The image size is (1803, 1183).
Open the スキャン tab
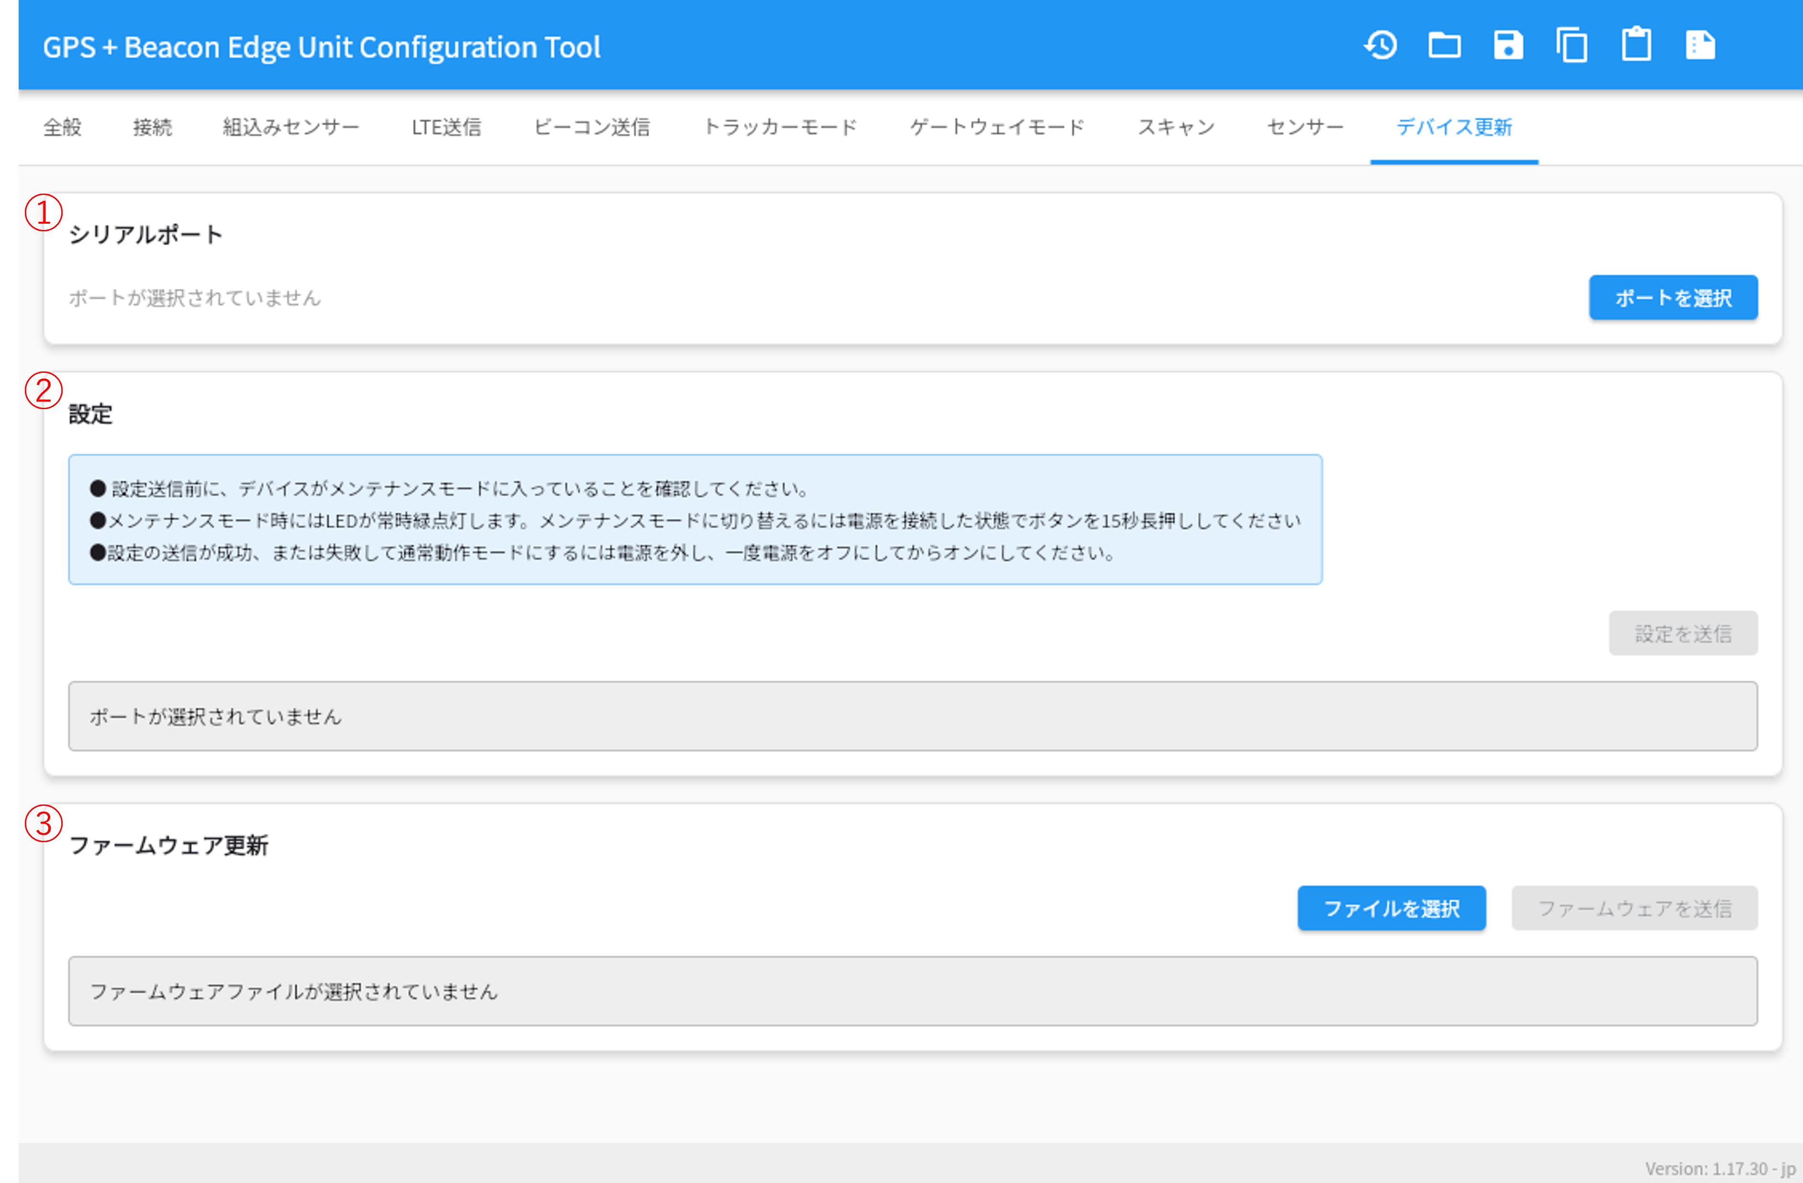pos(1176,127)
